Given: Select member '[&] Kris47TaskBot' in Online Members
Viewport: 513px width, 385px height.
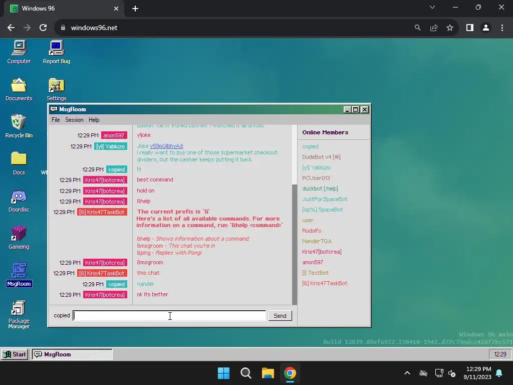Looking at the screenshot, I should pyautogui.click(x=325, y=283).
